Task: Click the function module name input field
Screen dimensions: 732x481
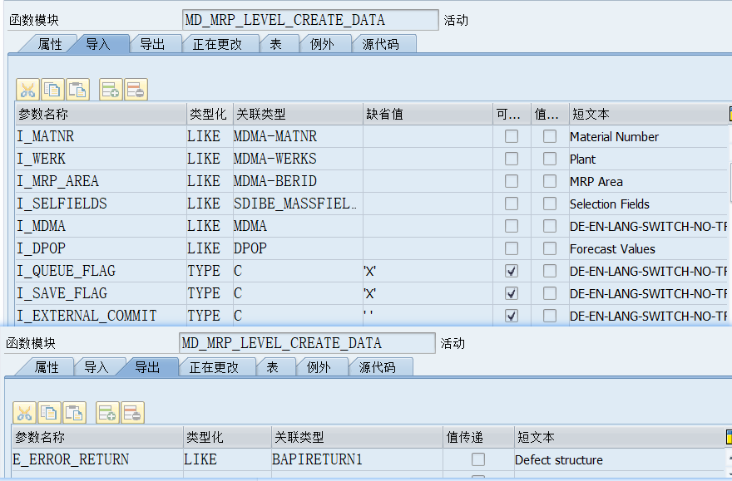Action: click(308, 19)
